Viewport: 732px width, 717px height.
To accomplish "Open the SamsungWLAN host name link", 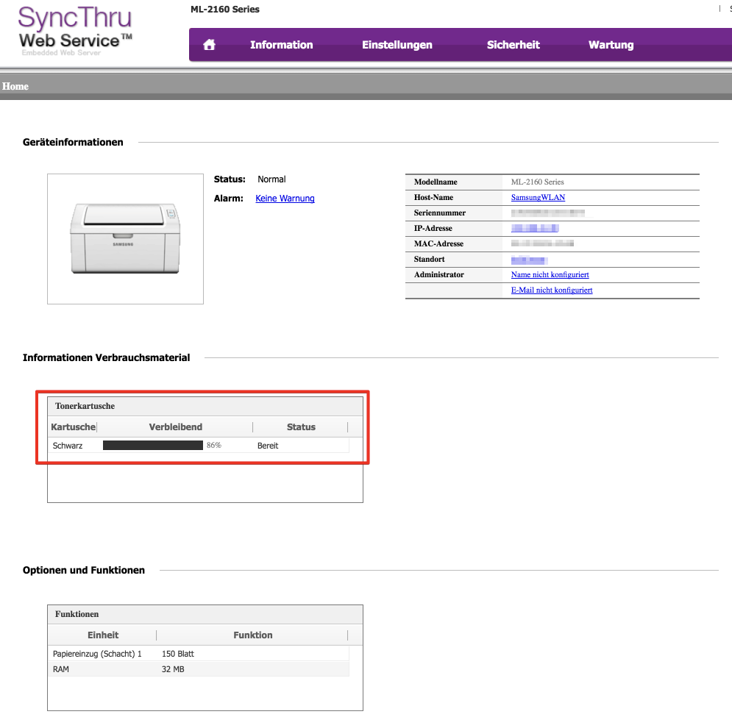I will coord(538,198).
